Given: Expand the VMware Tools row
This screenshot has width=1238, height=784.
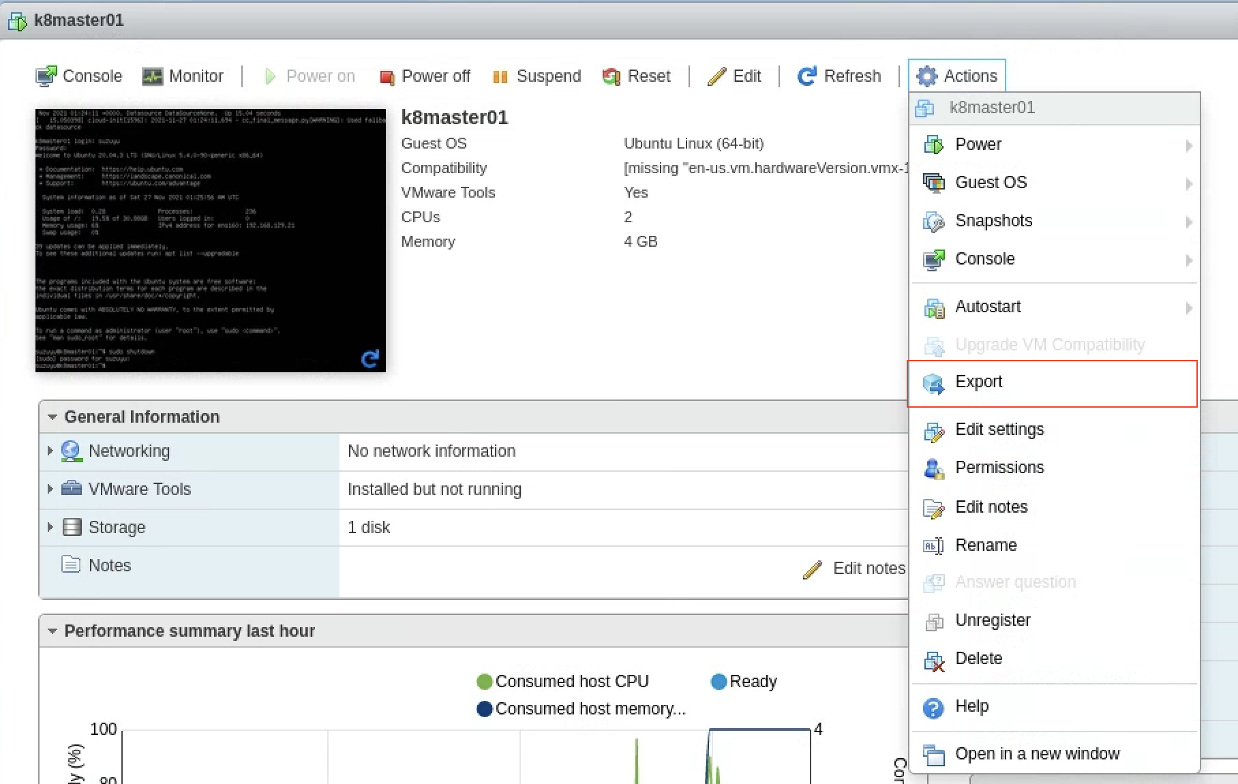Looking at the screenshot, I should 50,489.
